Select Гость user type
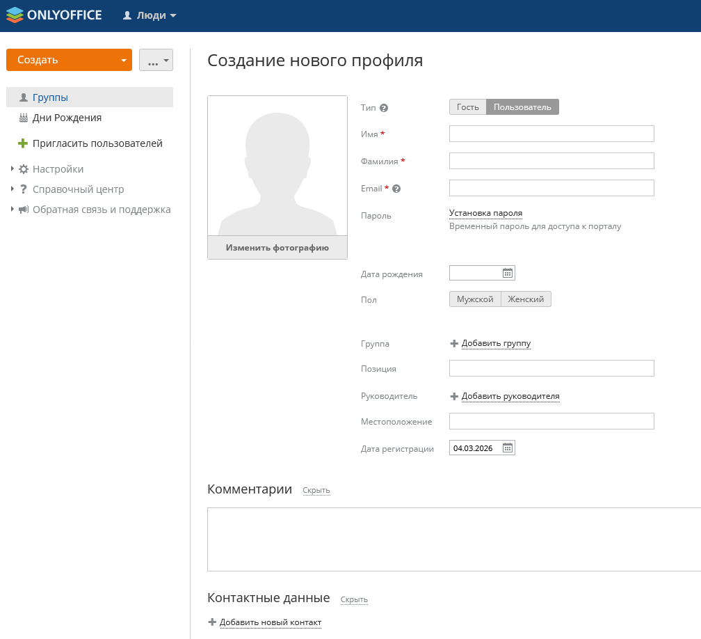The width and height of the screenshot is (701, 639). pos(467,107)
